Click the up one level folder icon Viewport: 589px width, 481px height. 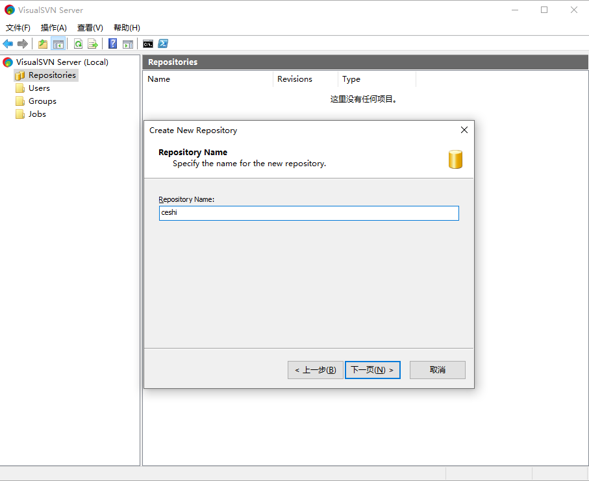coord(43,44)
